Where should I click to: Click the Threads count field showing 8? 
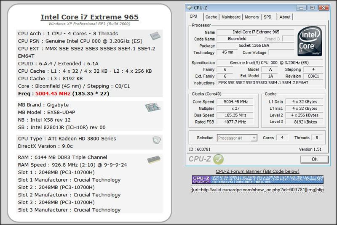[x=317, y=138]
